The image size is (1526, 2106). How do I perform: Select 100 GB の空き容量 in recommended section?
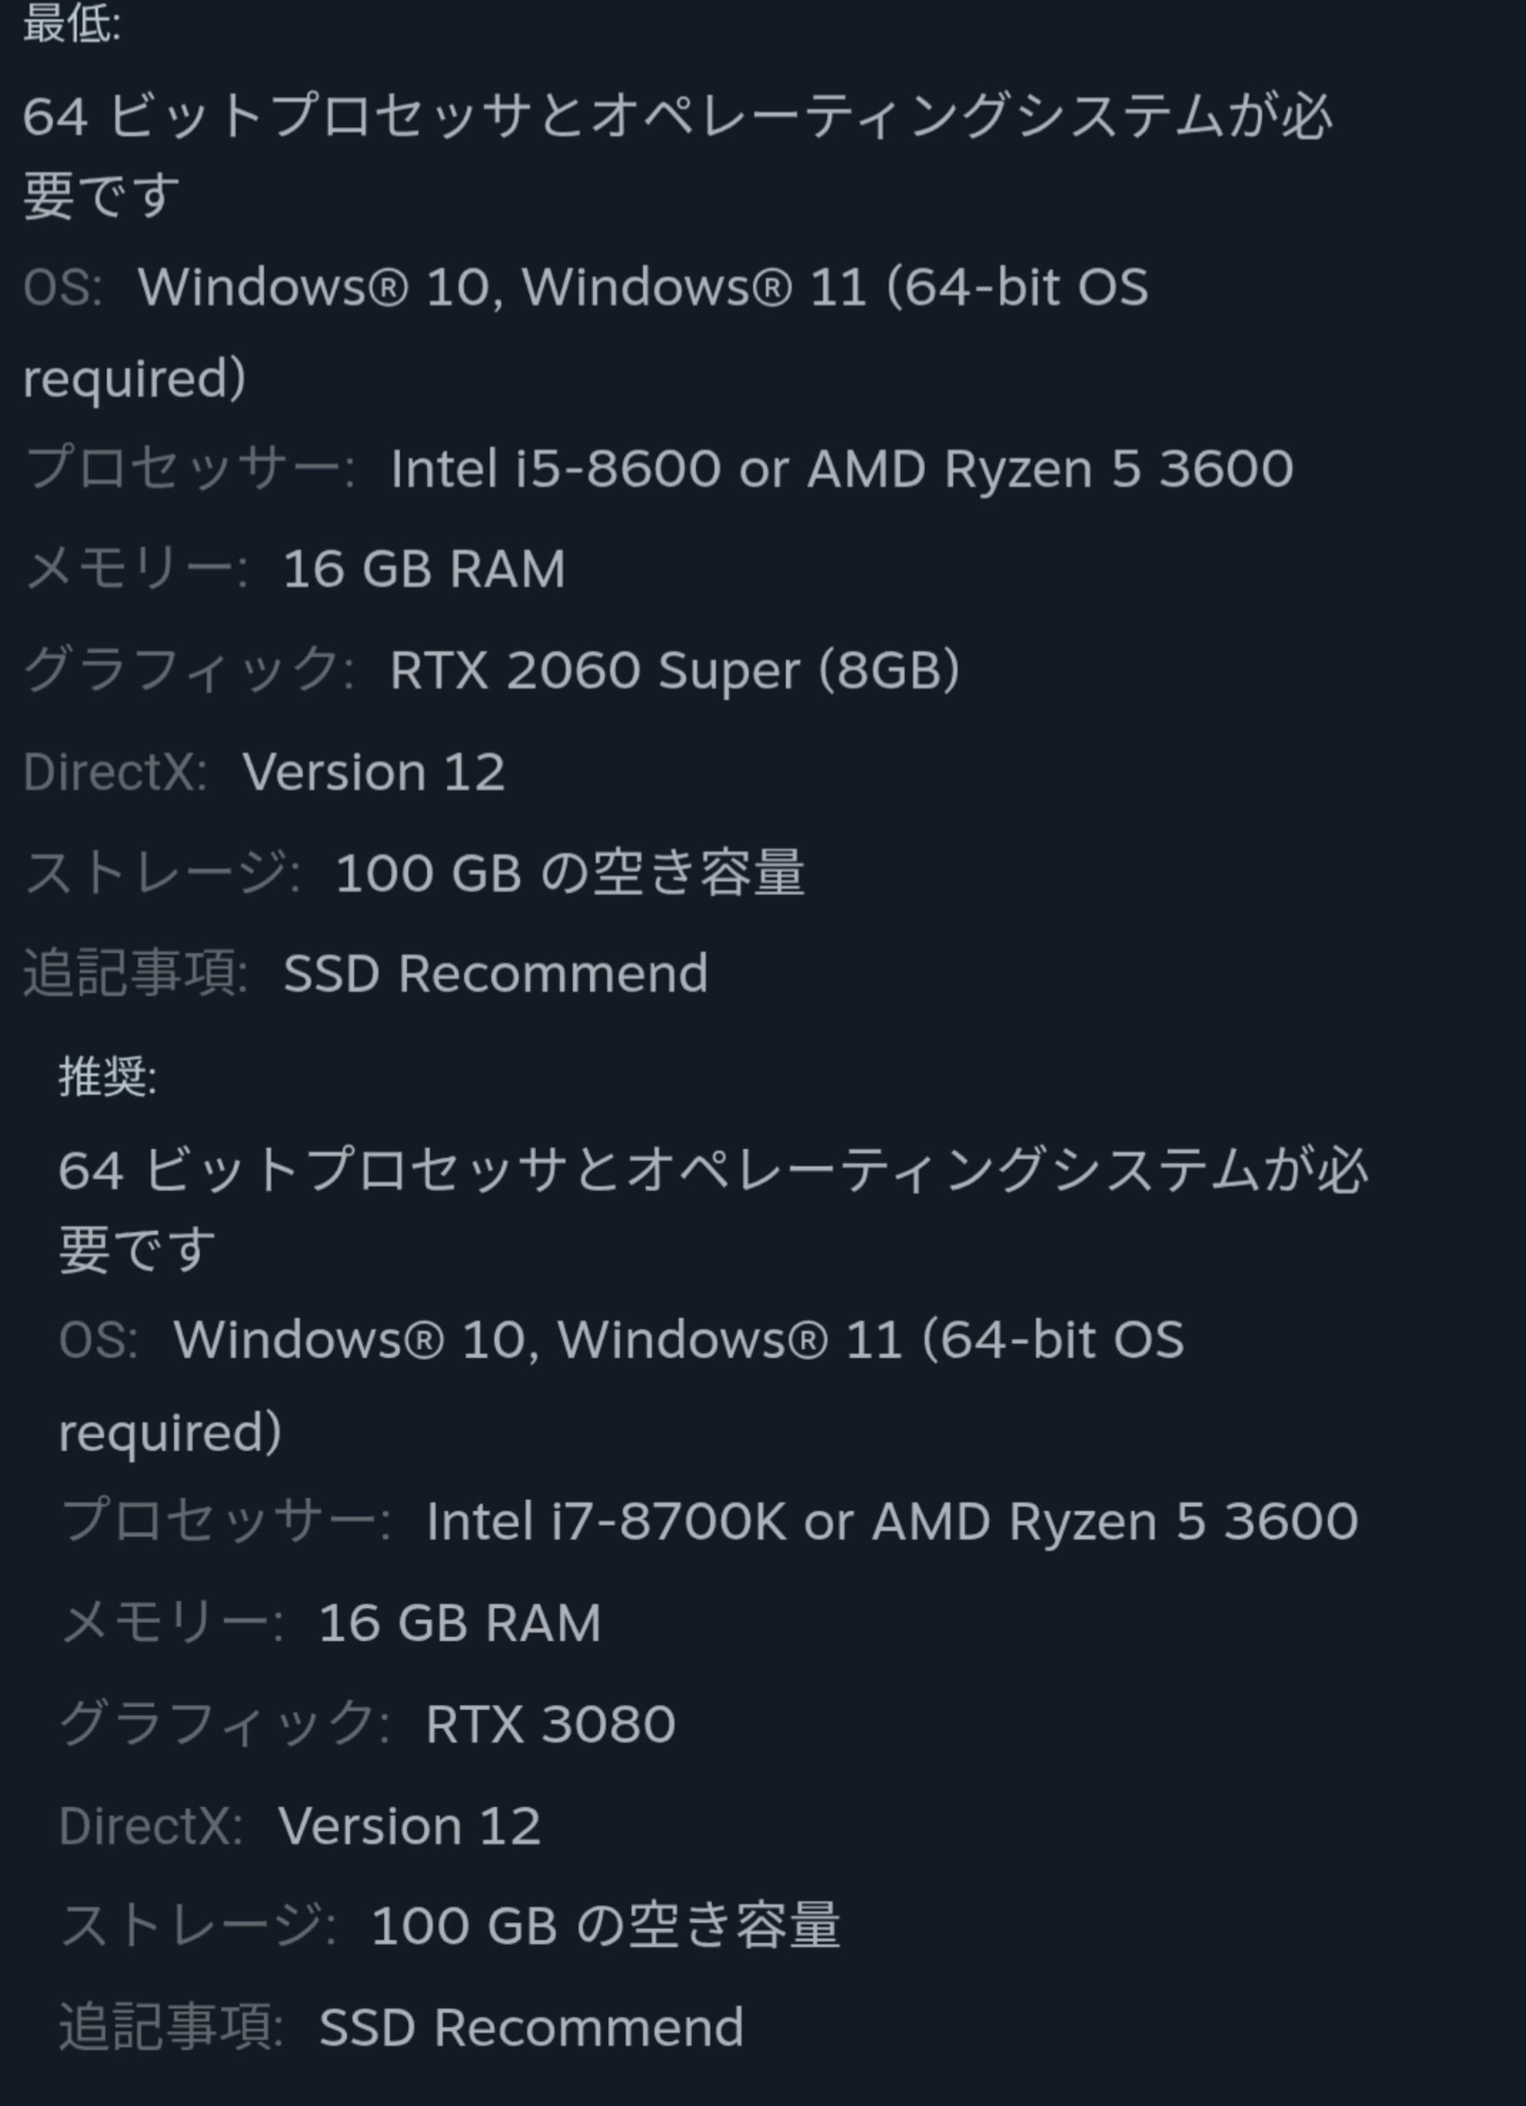click(x=605, y=1926)
